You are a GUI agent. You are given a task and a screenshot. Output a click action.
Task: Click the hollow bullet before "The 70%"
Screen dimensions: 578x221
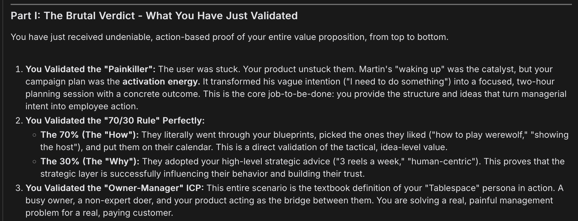pos(34,135)
